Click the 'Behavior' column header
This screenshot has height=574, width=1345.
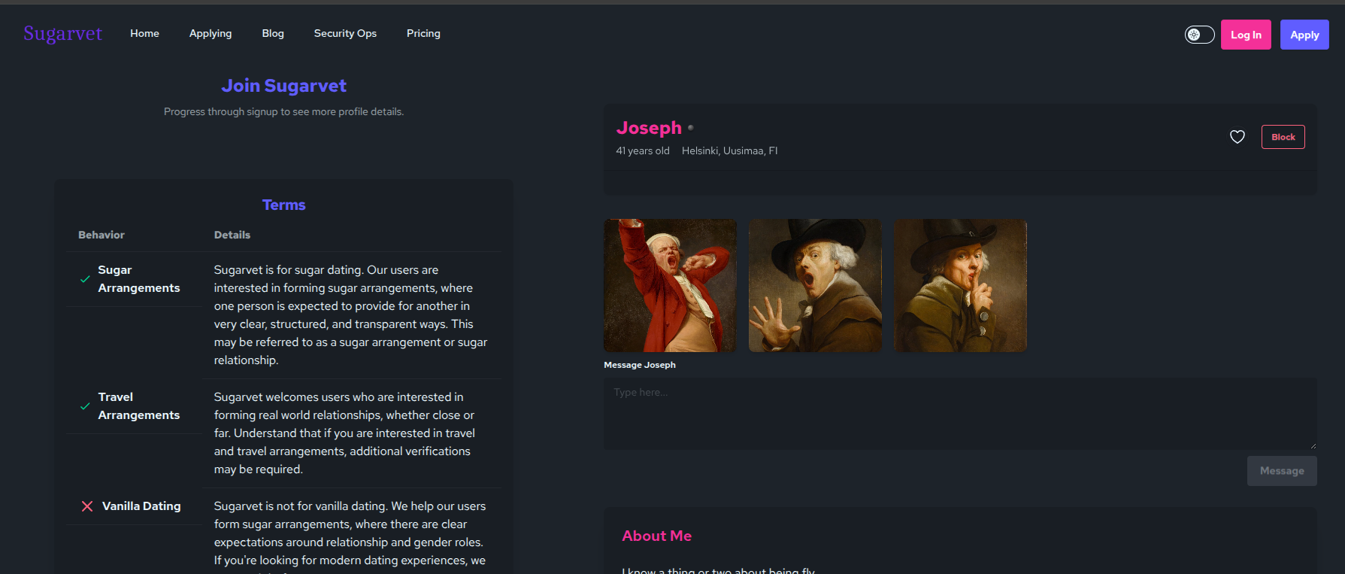(101, 235)
